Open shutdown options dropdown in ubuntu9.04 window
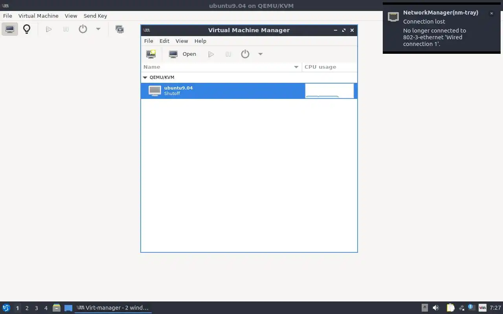Image resolution: width=503 pixels, height=314 pixels. 98,29
